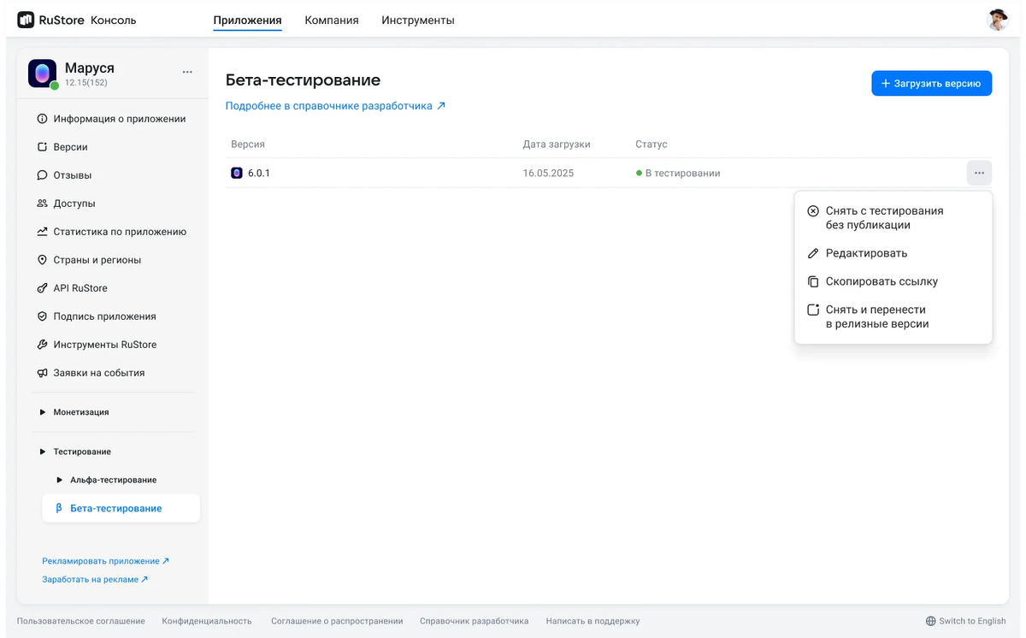This screenshot has width=1026, height=638.
Task: Click the Версия column header
Action: pyautogui.click(x=248, y=145)
